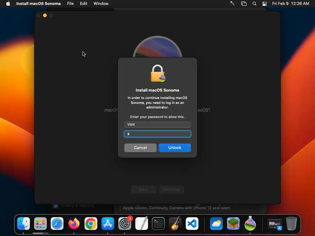The width and height of the screenshot is (315, 236).
Task: Click the Unlock button
Action: tap(175, 148)
